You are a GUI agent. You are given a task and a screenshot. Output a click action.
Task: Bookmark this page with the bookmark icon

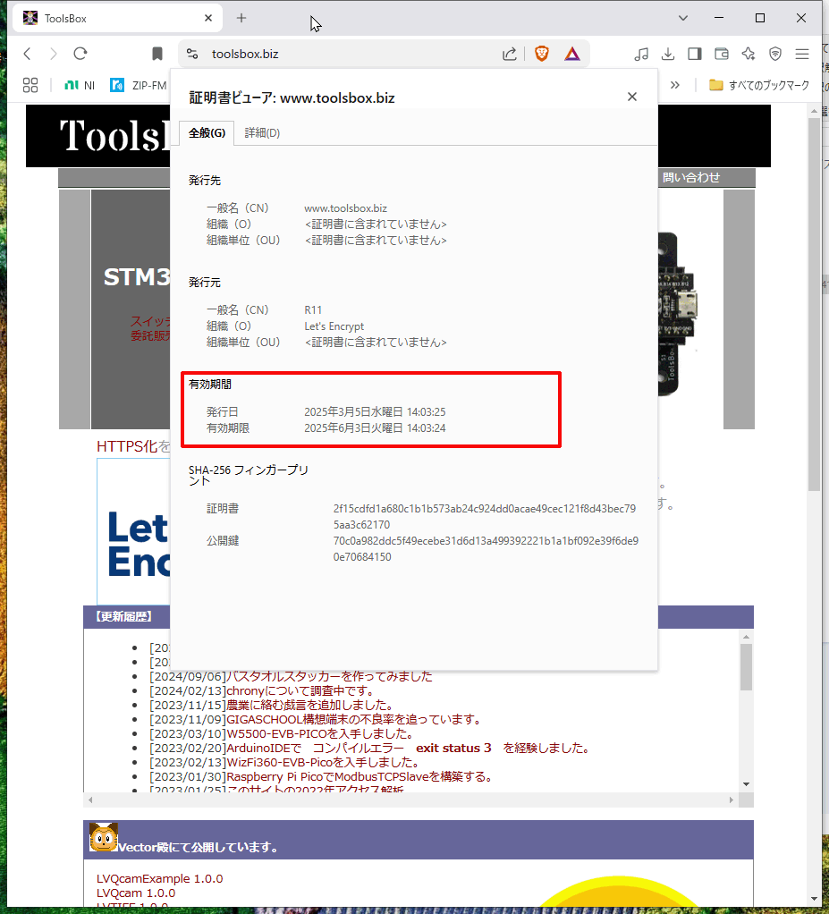156,55
